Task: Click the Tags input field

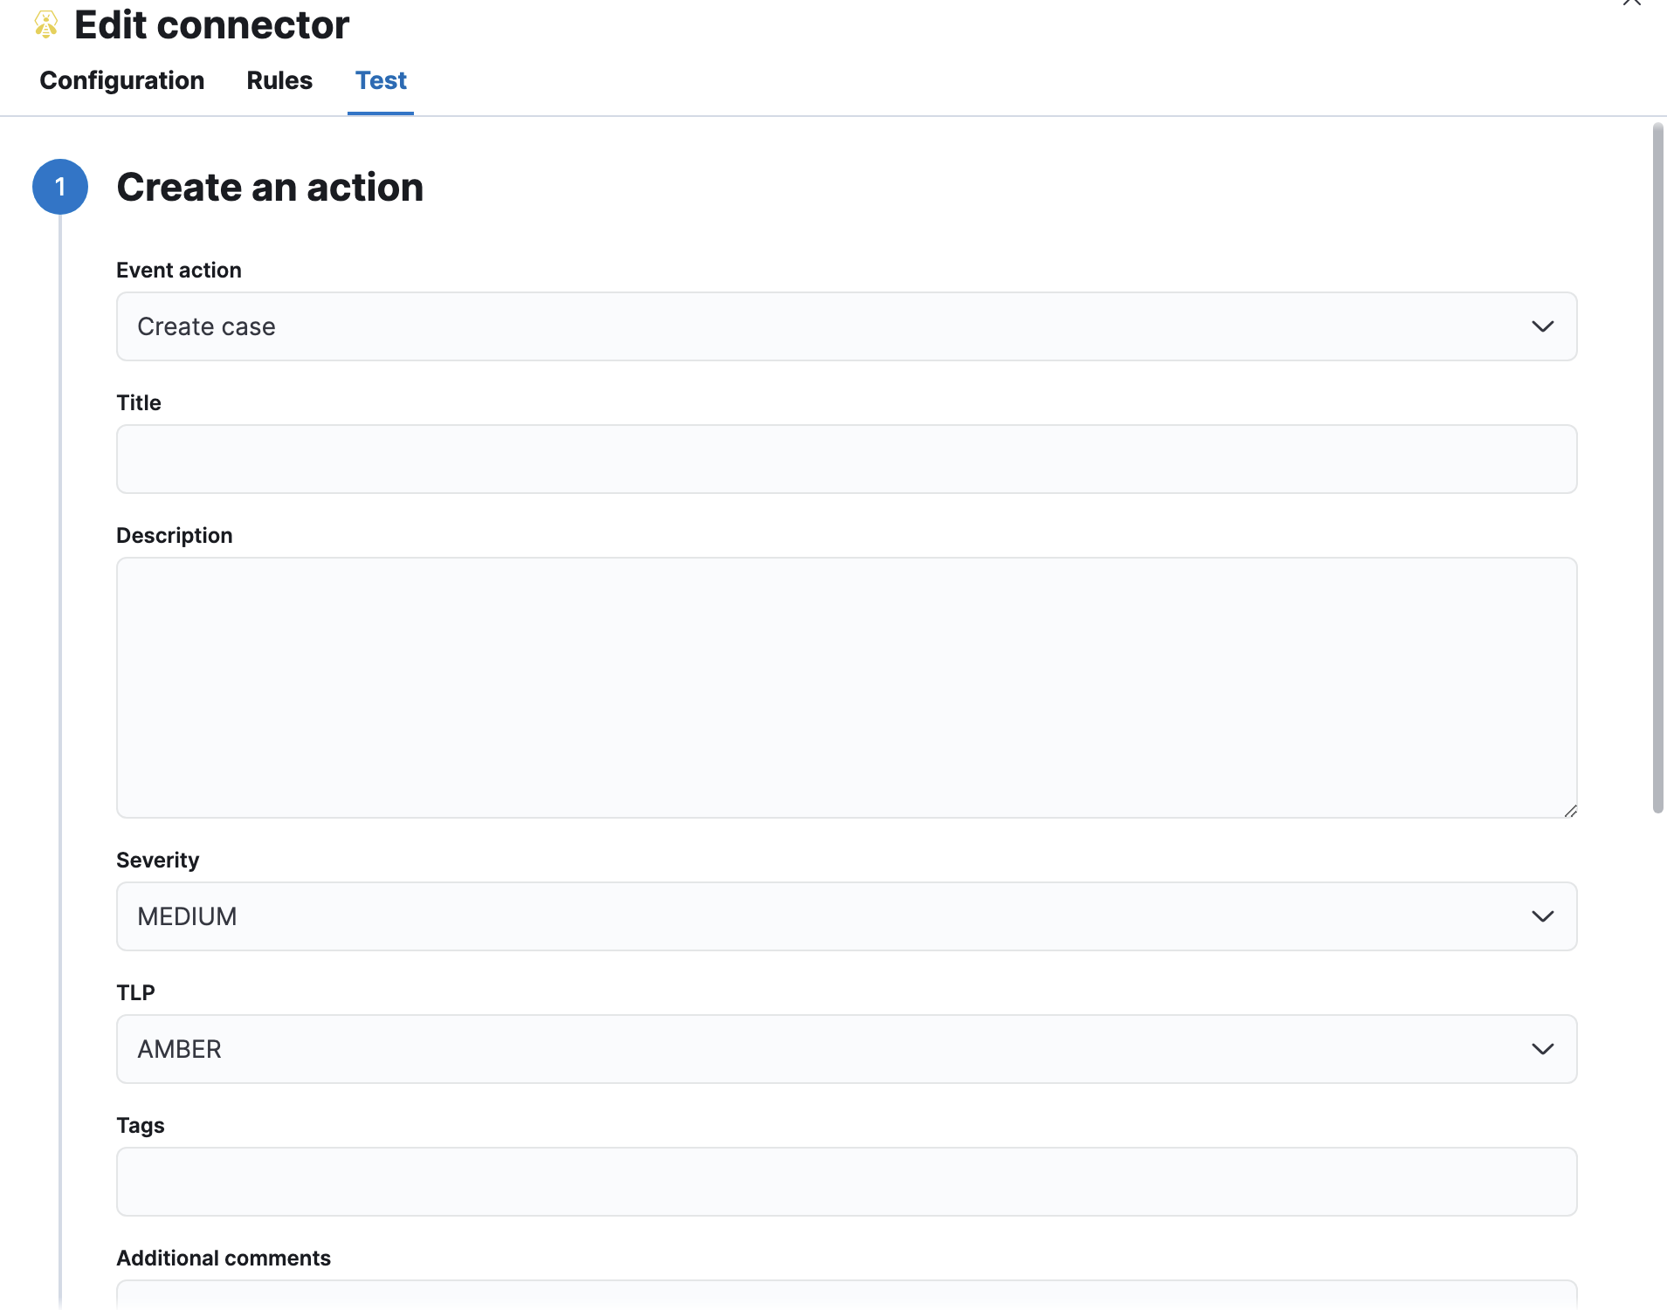Action: click(x=845, y=1182)
